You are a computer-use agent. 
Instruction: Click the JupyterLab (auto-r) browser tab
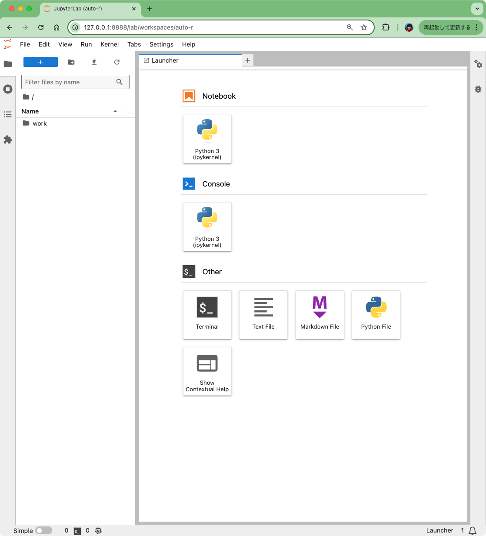pos(90,9)
